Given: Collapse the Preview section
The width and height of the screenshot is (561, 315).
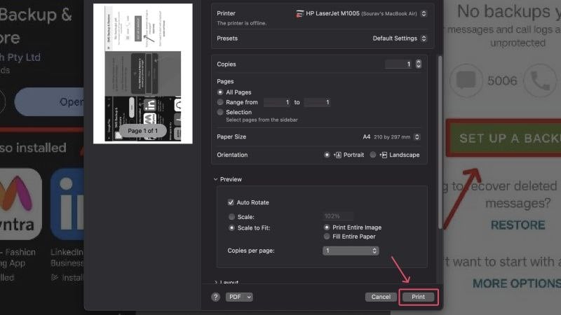Looking at the screenshot, I should click(216, 179).
